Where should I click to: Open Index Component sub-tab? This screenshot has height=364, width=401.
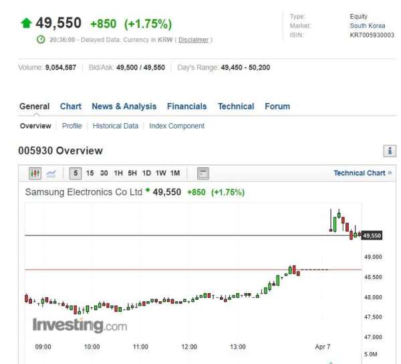click(176, 126)
